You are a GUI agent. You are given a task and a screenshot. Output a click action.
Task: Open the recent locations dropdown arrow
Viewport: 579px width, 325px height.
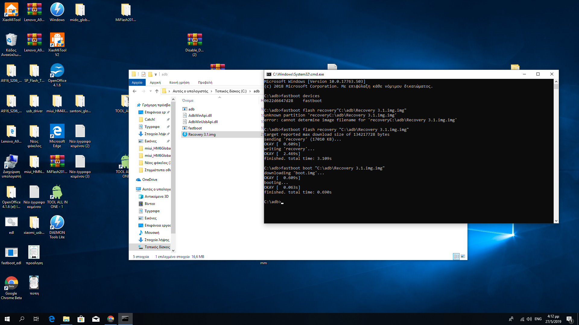(150, 91)
